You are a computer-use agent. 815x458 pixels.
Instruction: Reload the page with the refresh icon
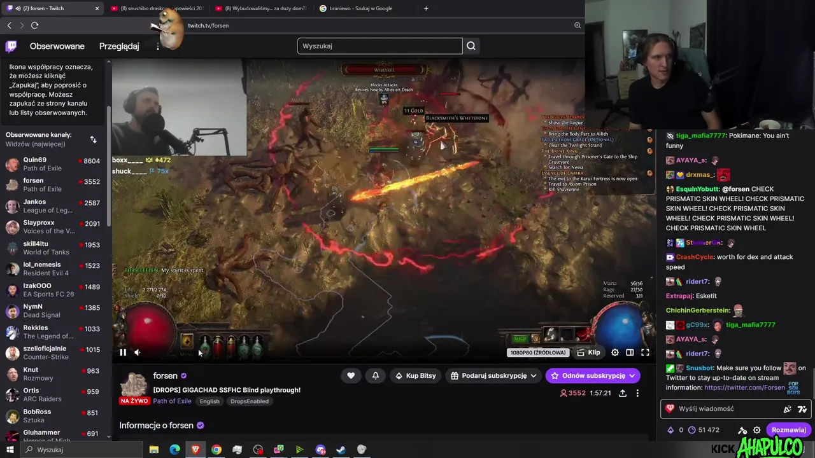click(34, 25)
